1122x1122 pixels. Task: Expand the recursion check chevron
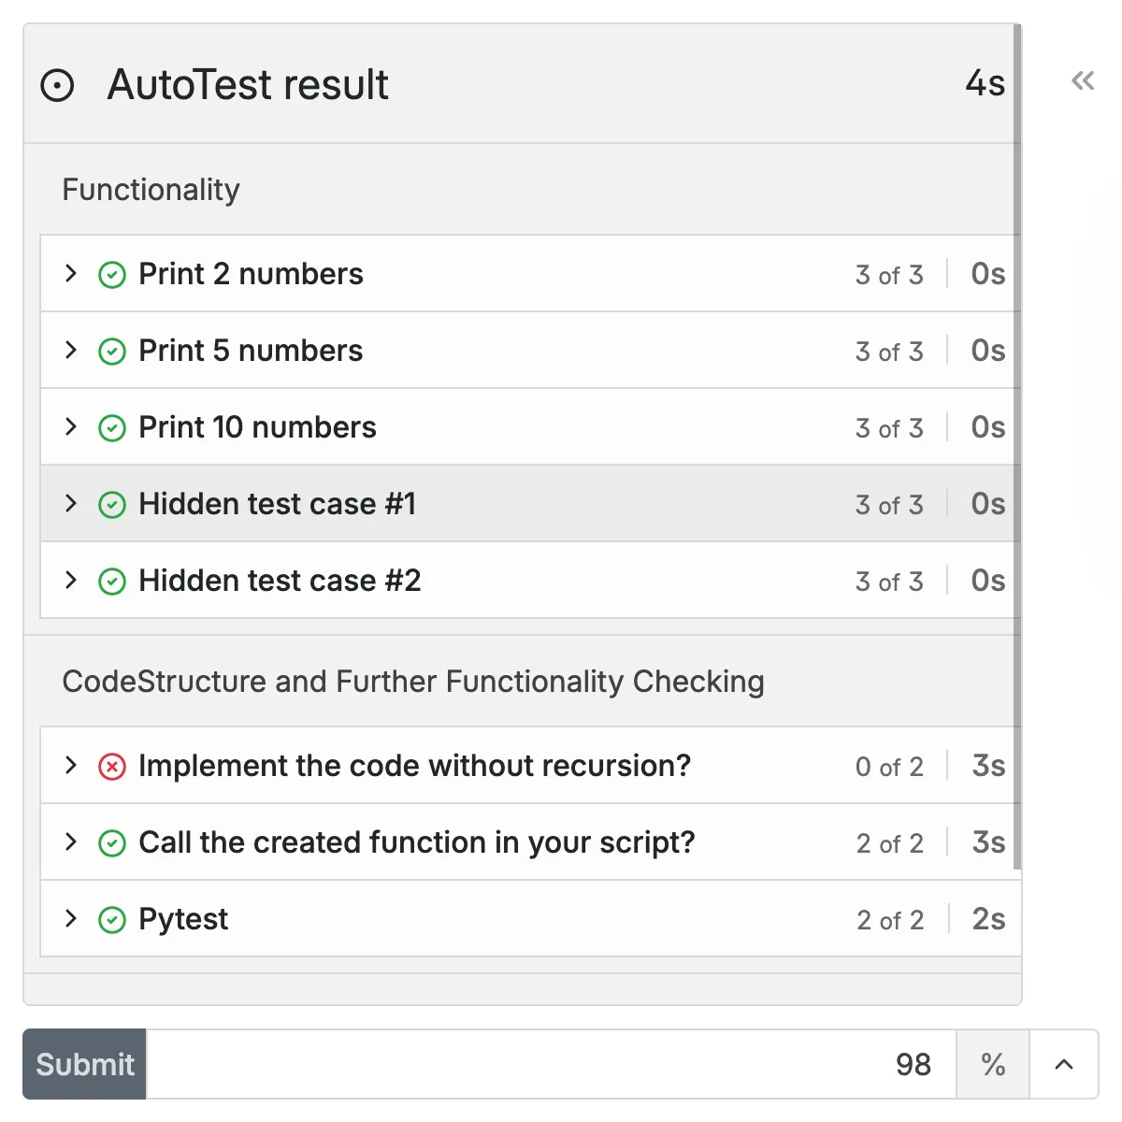[71, 765]
